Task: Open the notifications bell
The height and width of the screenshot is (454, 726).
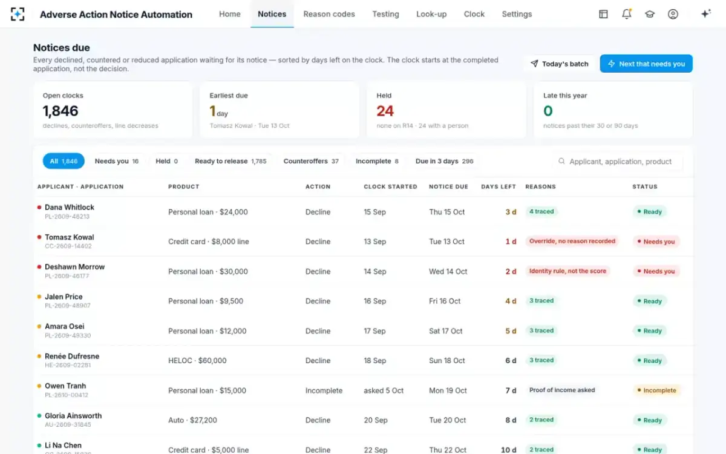Action: [627, 14]
